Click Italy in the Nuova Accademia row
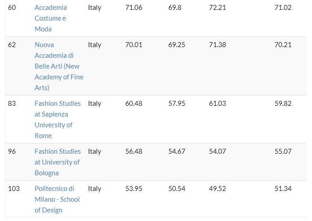The height and width of the screenshot is (221, 312). (x=95, y=45)
